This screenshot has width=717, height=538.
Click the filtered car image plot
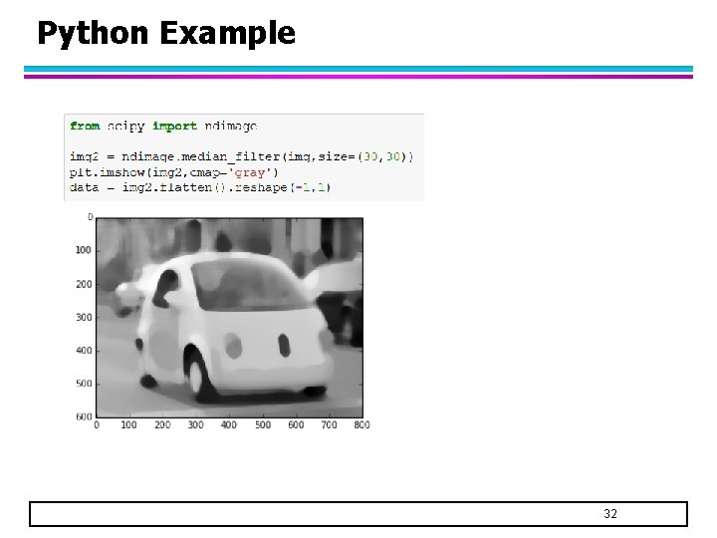click(x=230, y=318)
